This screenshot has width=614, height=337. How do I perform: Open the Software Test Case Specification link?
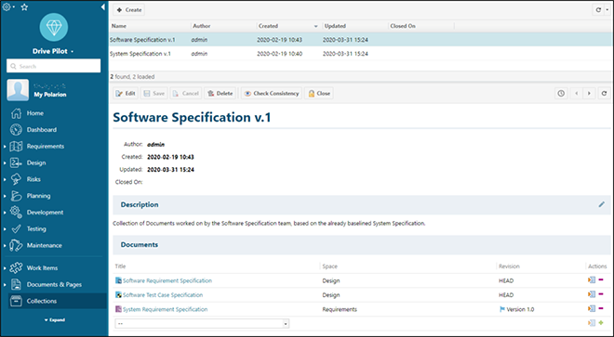[163, 295]
